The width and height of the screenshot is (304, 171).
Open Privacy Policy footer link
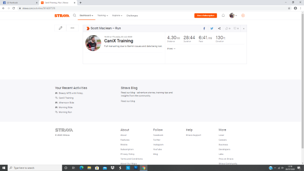pyautogui.click(x=127, y=154)
